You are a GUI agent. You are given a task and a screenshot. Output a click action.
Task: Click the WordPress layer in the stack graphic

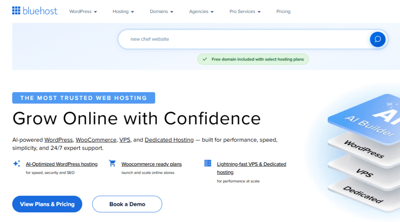pyautogui.click(x=364, y=150)
